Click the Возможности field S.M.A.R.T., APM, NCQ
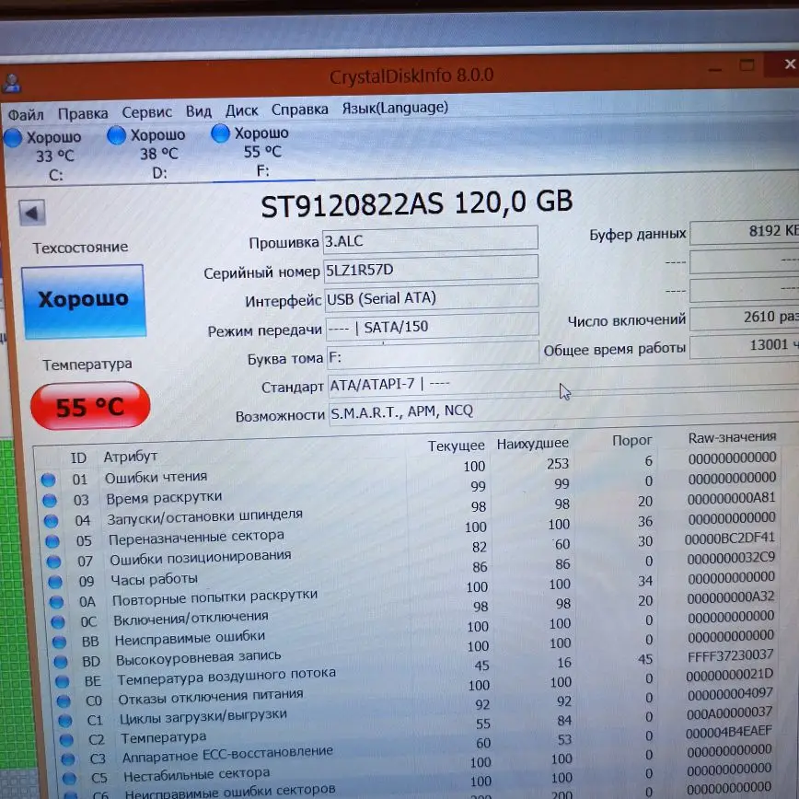The image size is (799, 799). tap(563, 408)
